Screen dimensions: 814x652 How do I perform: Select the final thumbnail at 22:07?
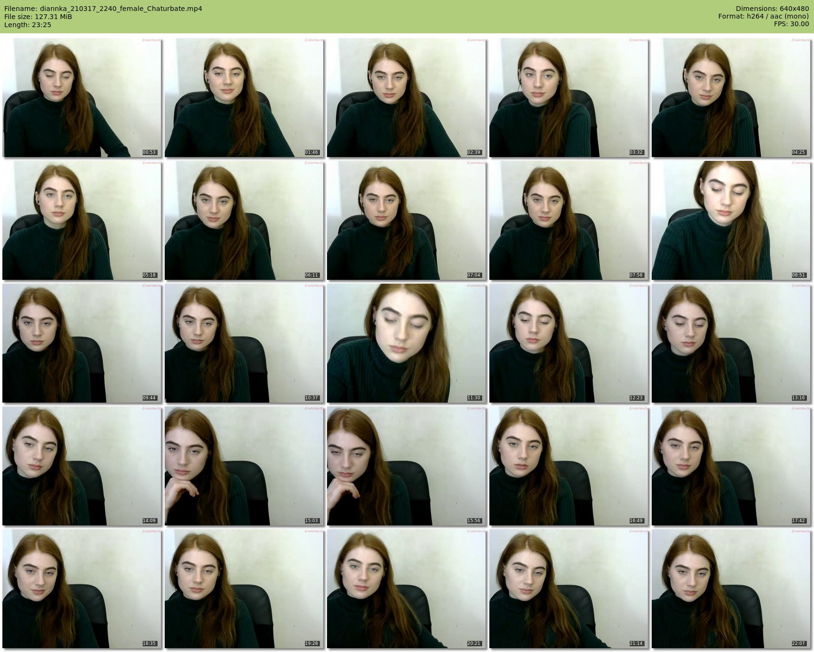tap(731, 589)
